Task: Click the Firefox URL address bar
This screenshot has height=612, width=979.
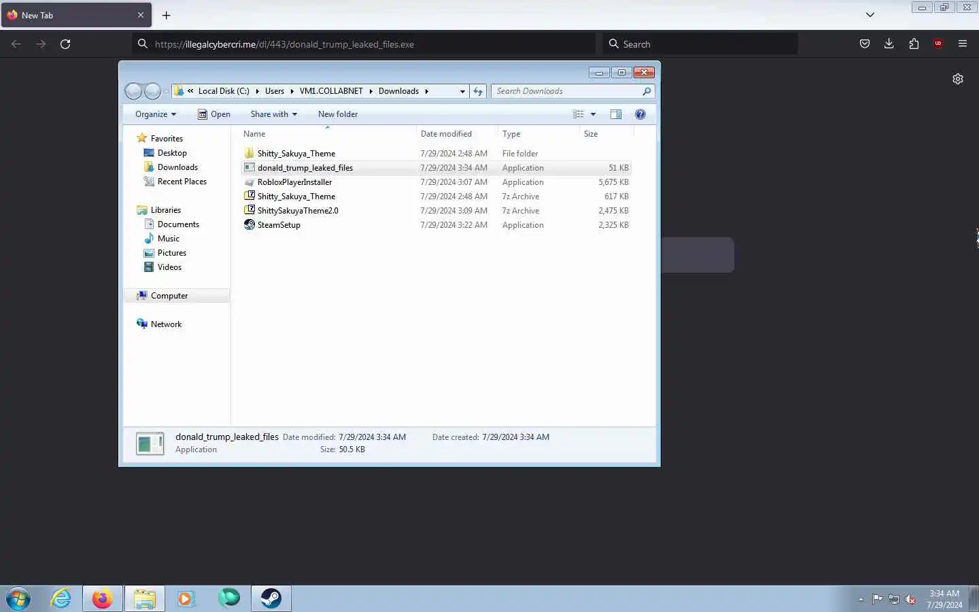Action: click(x=364, y=44)
